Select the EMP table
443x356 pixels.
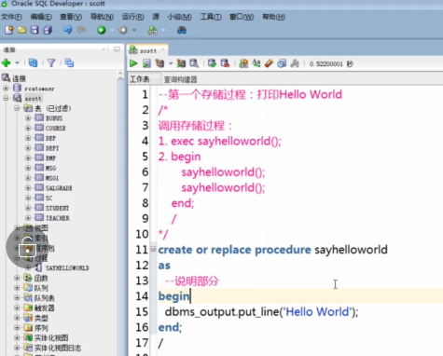tap(50, 158)
